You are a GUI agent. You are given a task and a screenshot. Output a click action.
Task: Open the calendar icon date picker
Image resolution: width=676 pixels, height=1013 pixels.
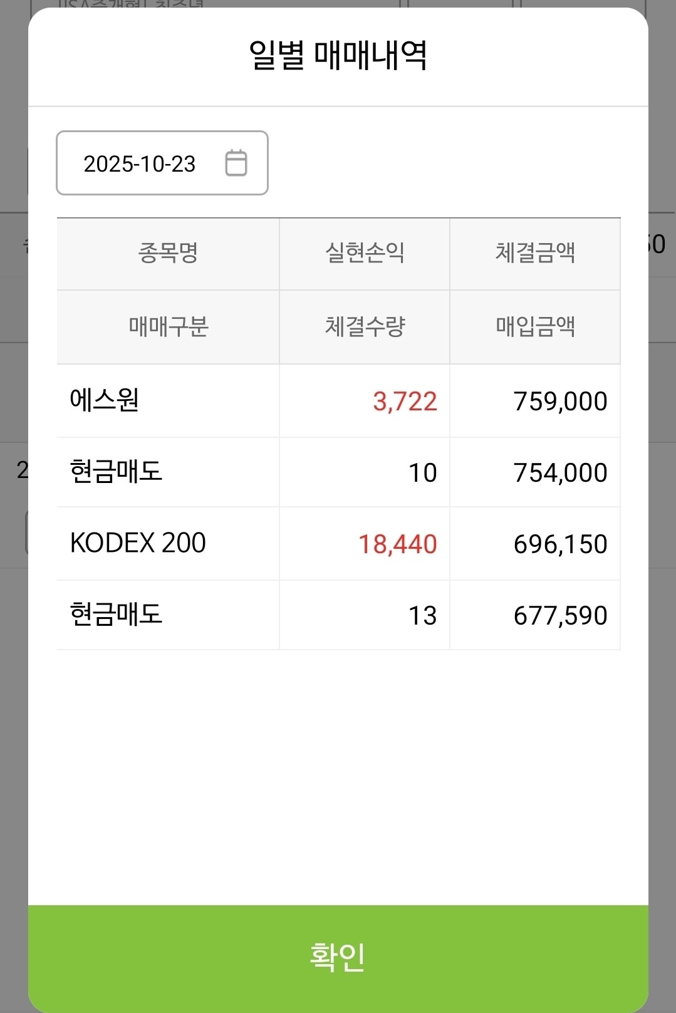pos(236,163)
